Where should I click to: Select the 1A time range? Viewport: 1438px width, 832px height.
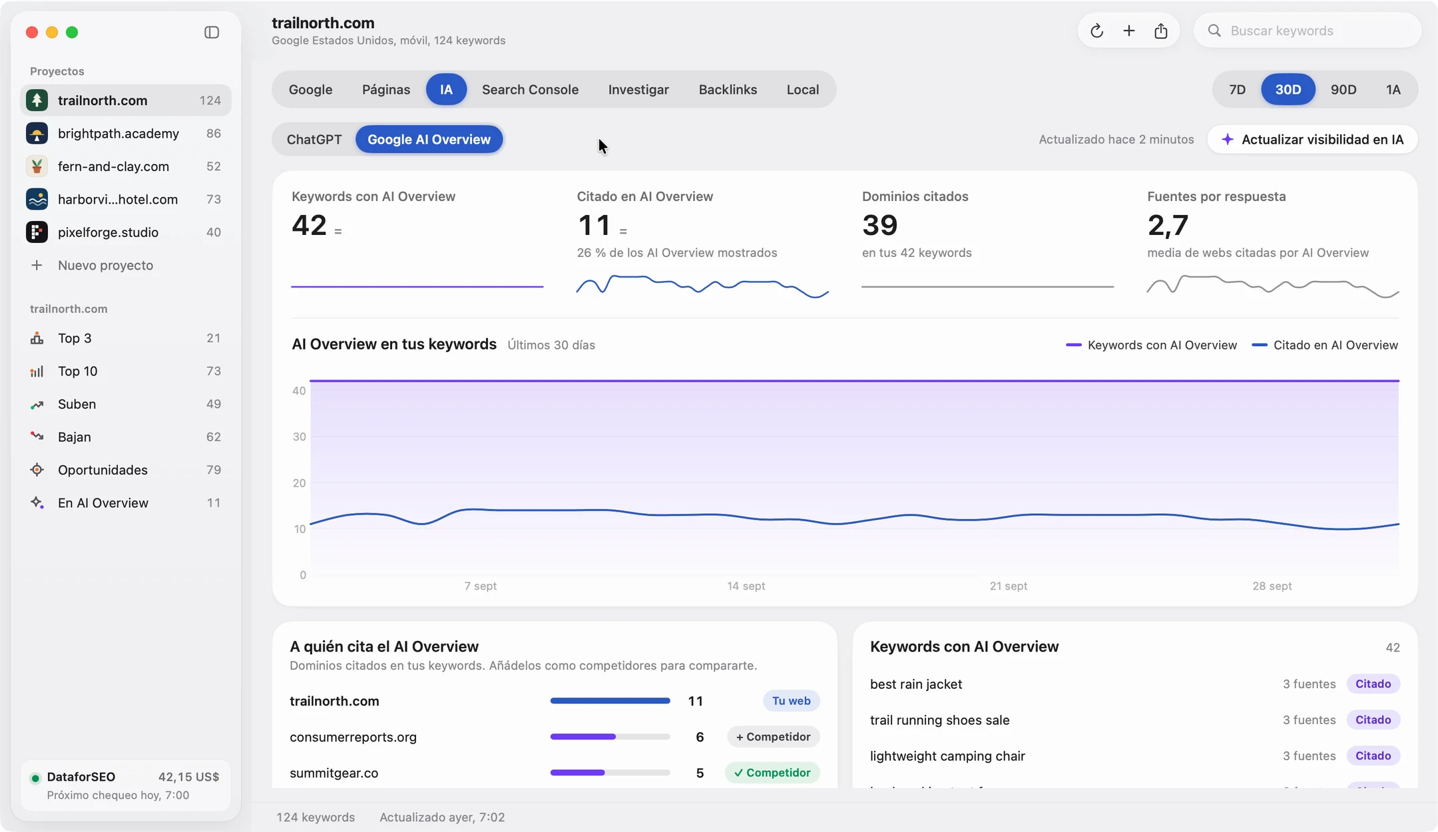coord(1393,89)
